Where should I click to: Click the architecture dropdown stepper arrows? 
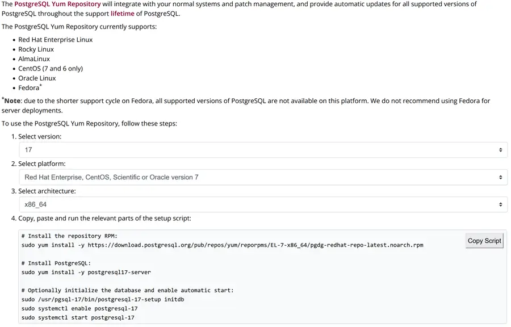(x=500, y=204)
